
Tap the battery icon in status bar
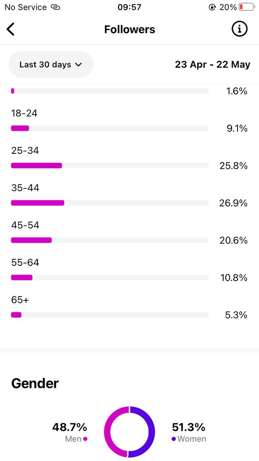coord(247,7)
